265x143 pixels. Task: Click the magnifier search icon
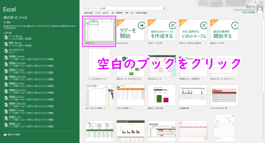(x=164, y=8)
